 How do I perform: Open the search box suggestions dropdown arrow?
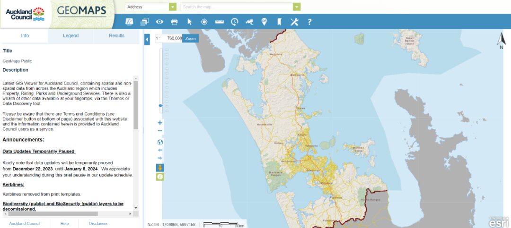tap(297, 7)
